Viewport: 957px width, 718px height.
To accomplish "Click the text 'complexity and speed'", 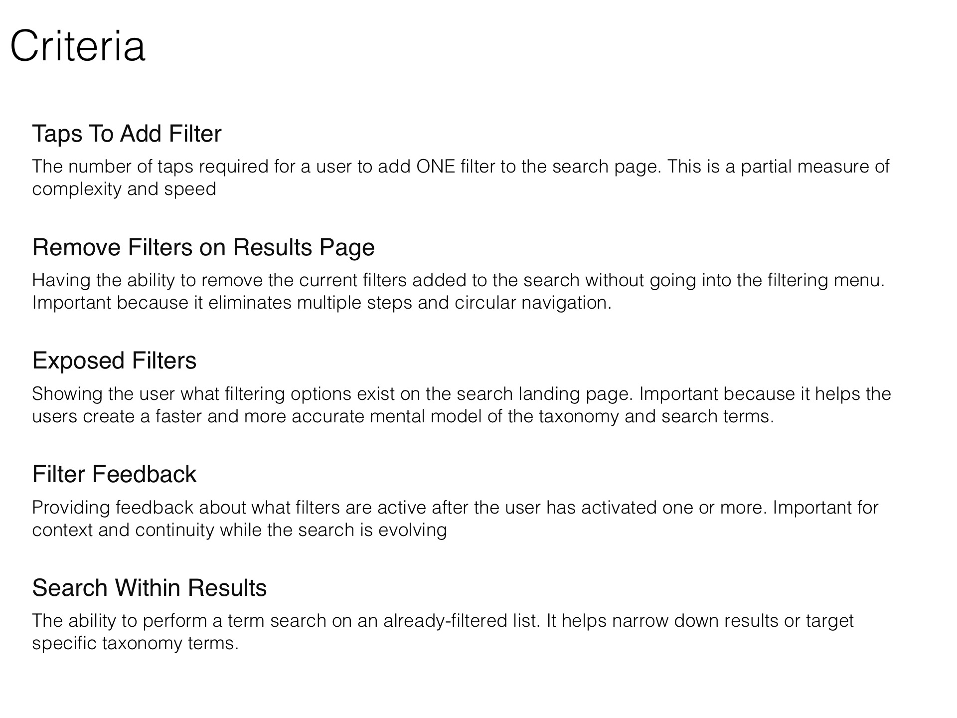I will [x=124, y=189].
